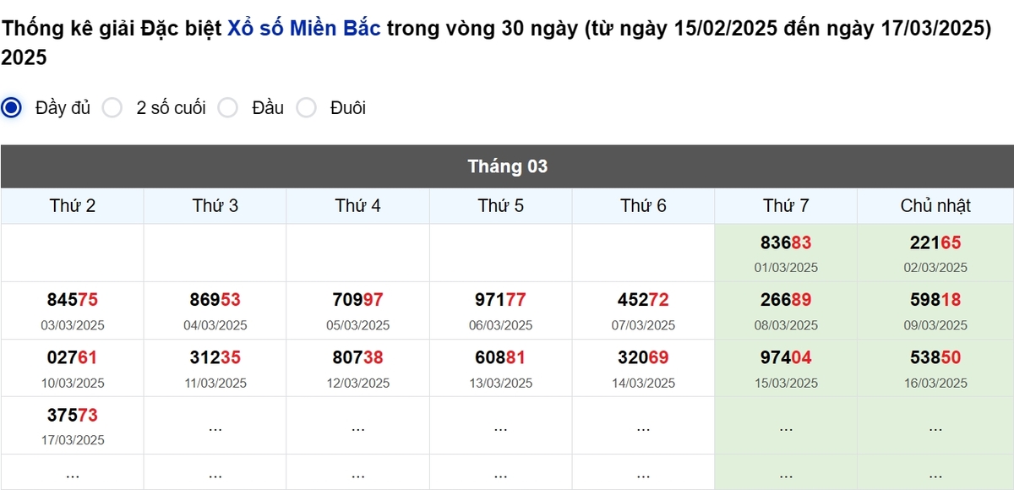This screenshot has width=1014, height=490.
Task: Select the "2 số cuối" filter option
Action: (x=112, y=107)
